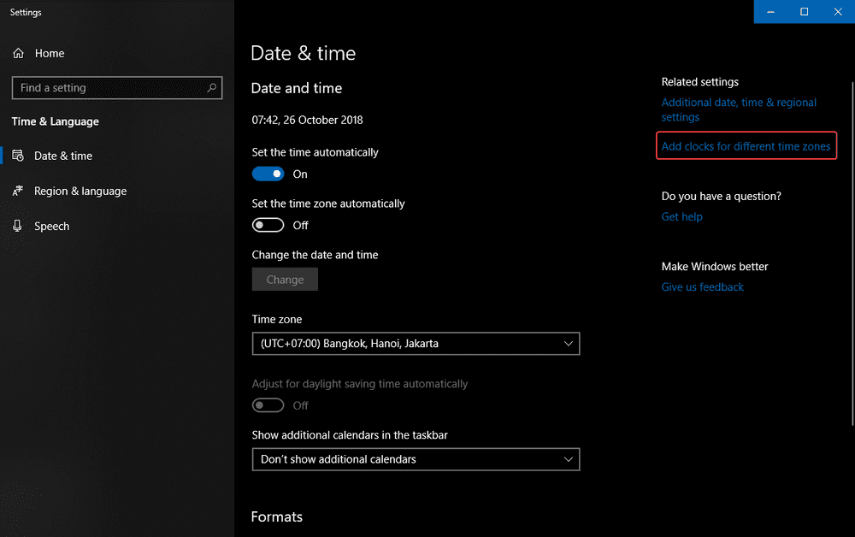Open the Speech section
Viewport: 855px width, 537px height.
(x=52, y=227)
